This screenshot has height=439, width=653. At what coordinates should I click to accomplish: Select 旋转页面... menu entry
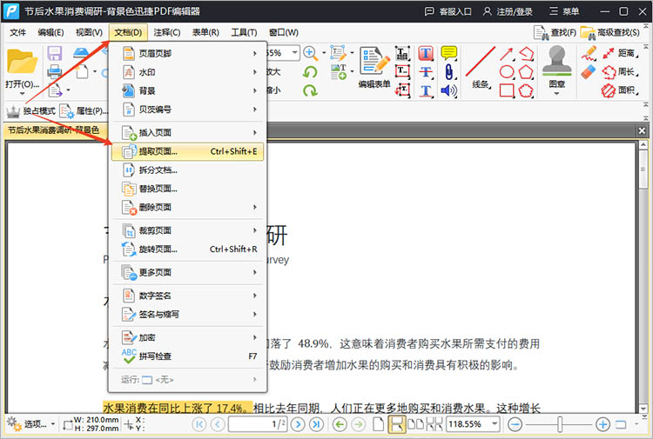[187, 249]
